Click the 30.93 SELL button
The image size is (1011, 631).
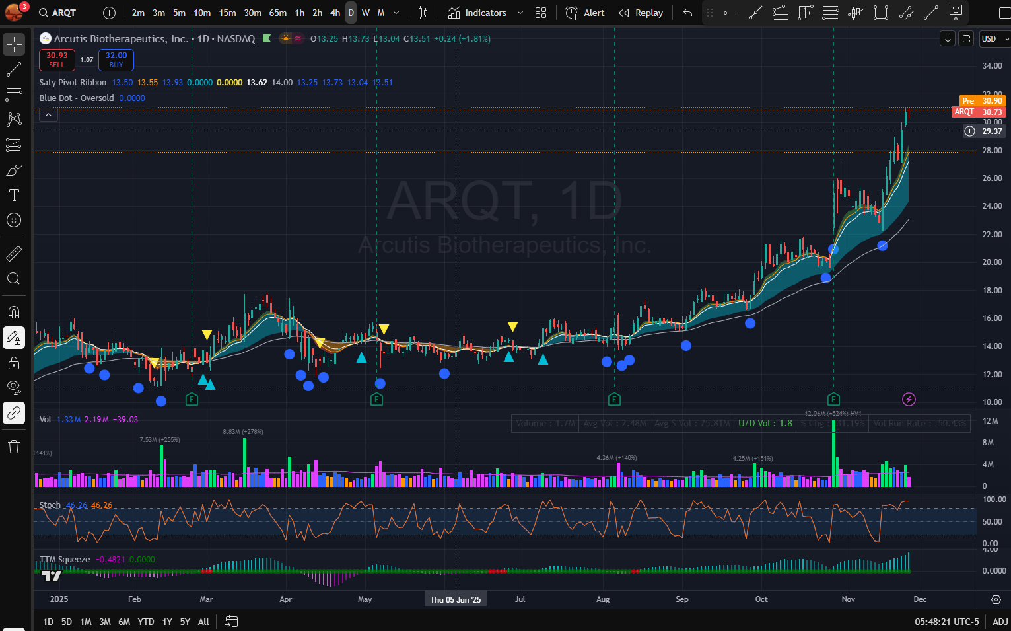(x=57, y=59)
